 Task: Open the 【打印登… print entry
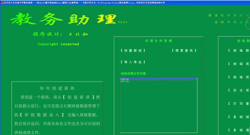(238, 104)
